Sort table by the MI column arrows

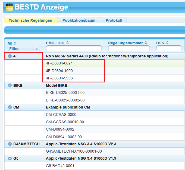pyautogui.click(x=15, y=43)
